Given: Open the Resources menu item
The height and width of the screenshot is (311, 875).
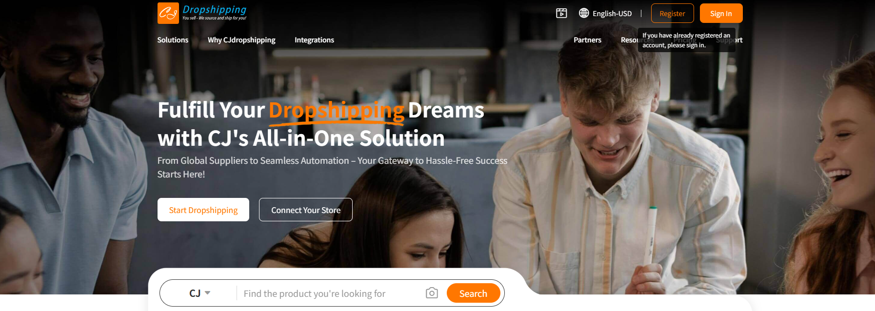Looking at the screenshot, I should pyautogui.click(x=629, y=40).
